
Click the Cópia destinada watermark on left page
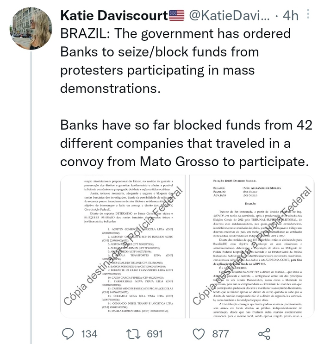click(123, 246)
